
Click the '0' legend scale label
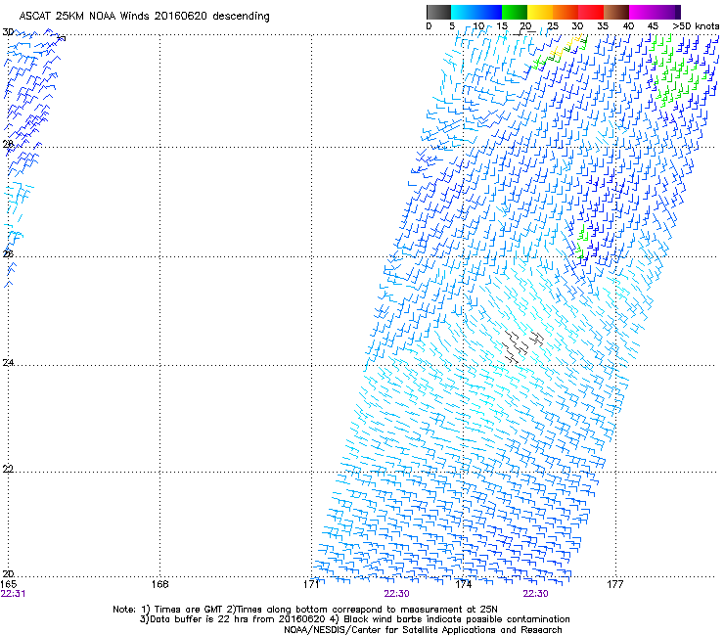coord(429,26)
